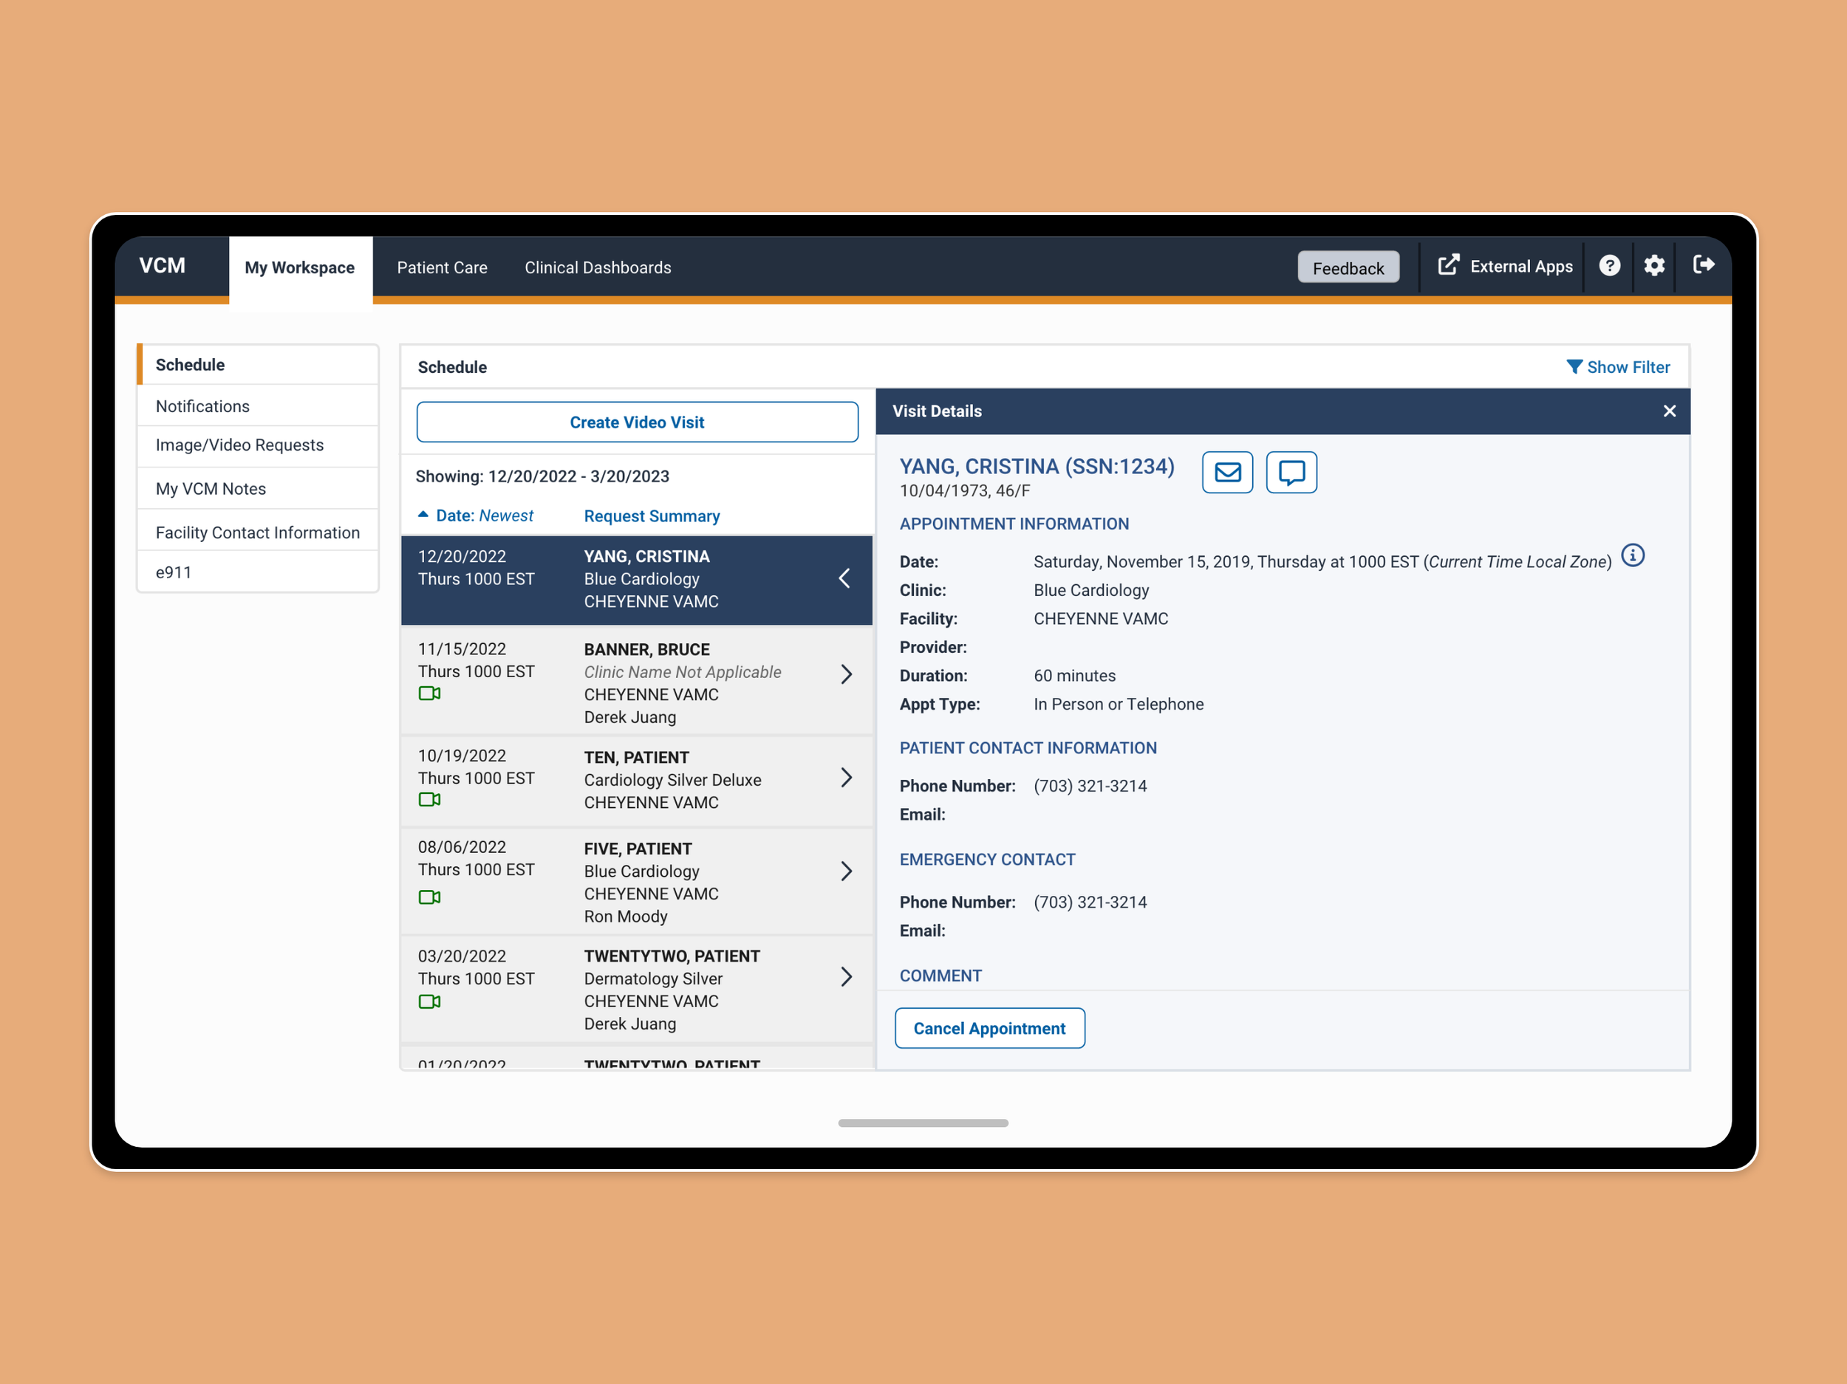
Task: Click video camera icon on Ten, Patient appointment
Action: (x=429, y=800)
